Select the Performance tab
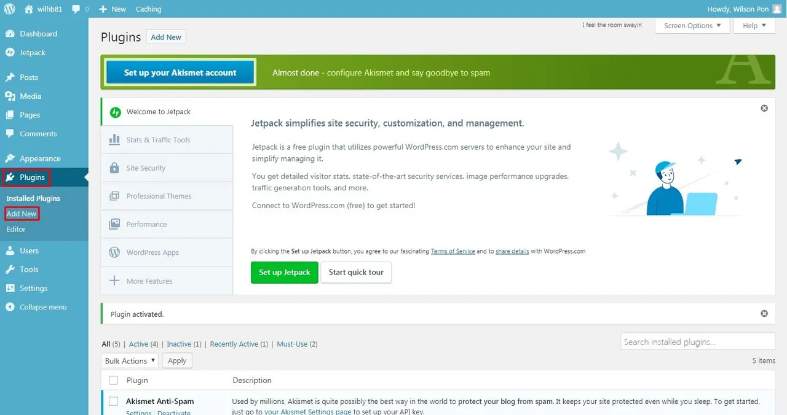This screenshot has width=787, height=415. click(167, 225)
